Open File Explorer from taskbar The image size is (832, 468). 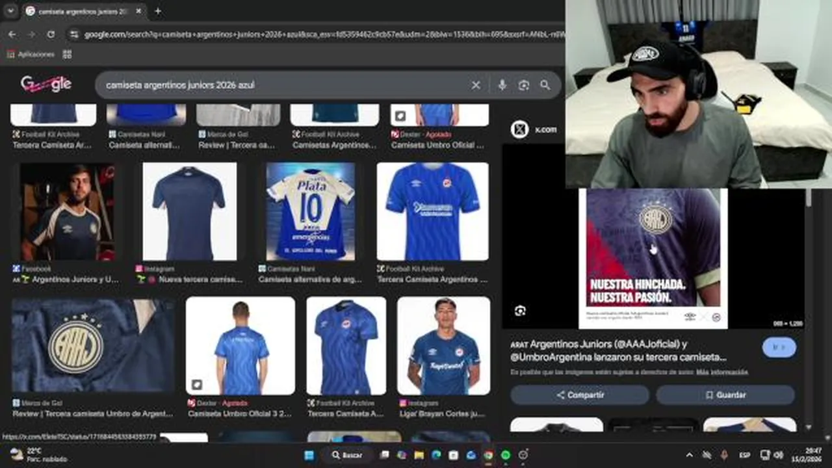point(419,455)
